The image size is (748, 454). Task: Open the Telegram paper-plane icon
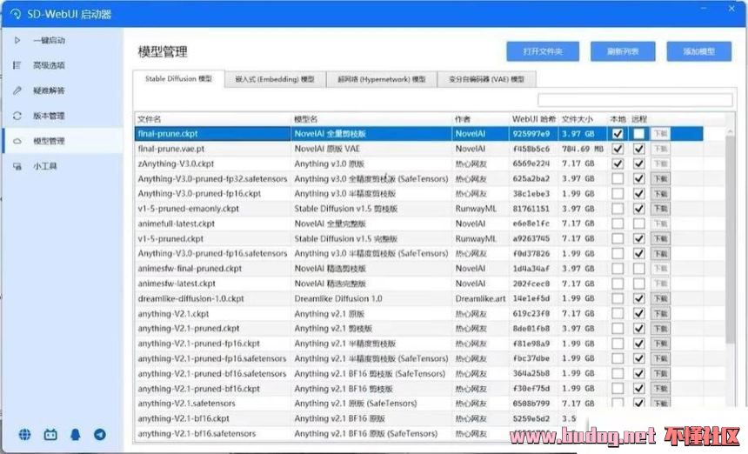(x=100, y=435)
